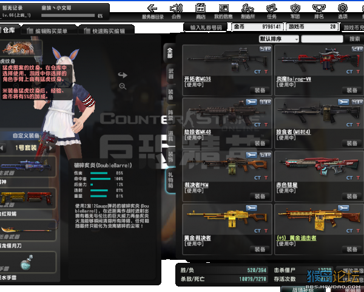
Task: Select the primary weapon slot 主武器
Action: tap(27, 166)
